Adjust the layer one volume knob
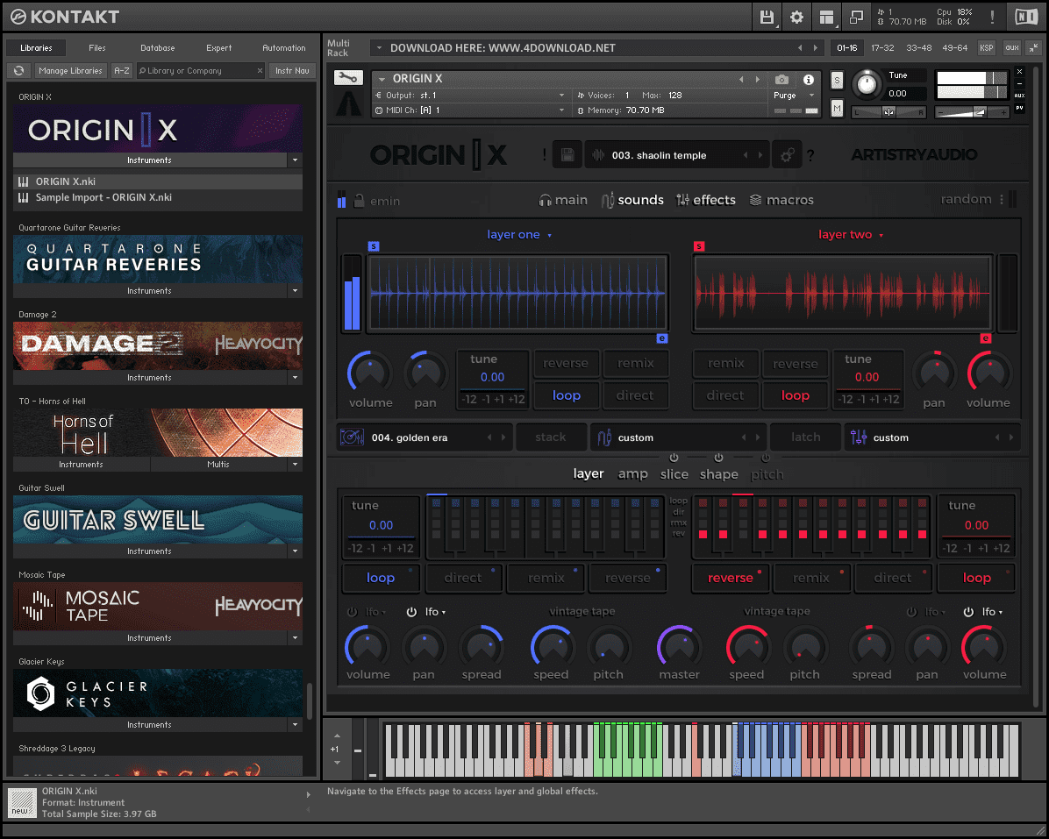 tap(369, 372)
